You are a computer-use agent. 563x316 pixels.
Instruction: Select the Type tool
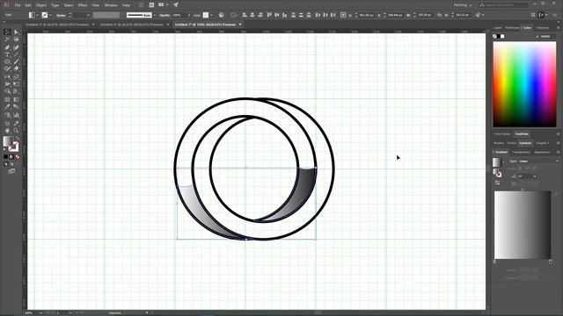7,54
